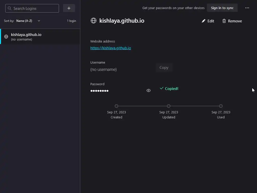
Task: Open the https://kishlaya.github.io link
Action: pos(111,48)
